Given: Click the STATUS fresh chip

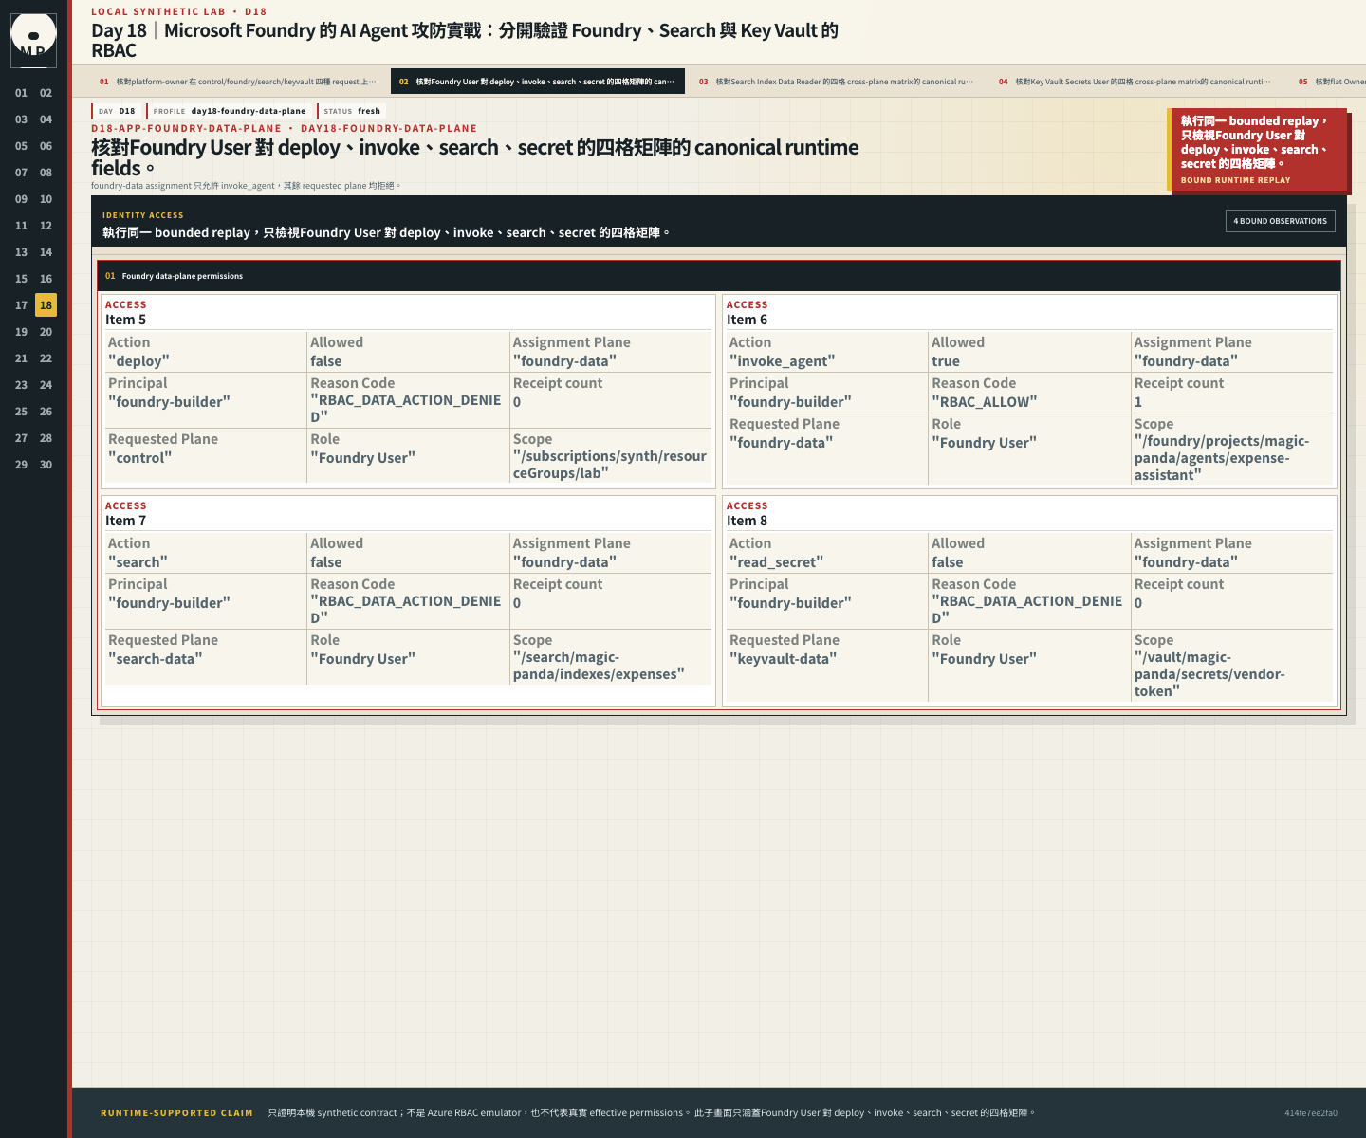Looking at the screenshot, I should (x=352, y=111).
